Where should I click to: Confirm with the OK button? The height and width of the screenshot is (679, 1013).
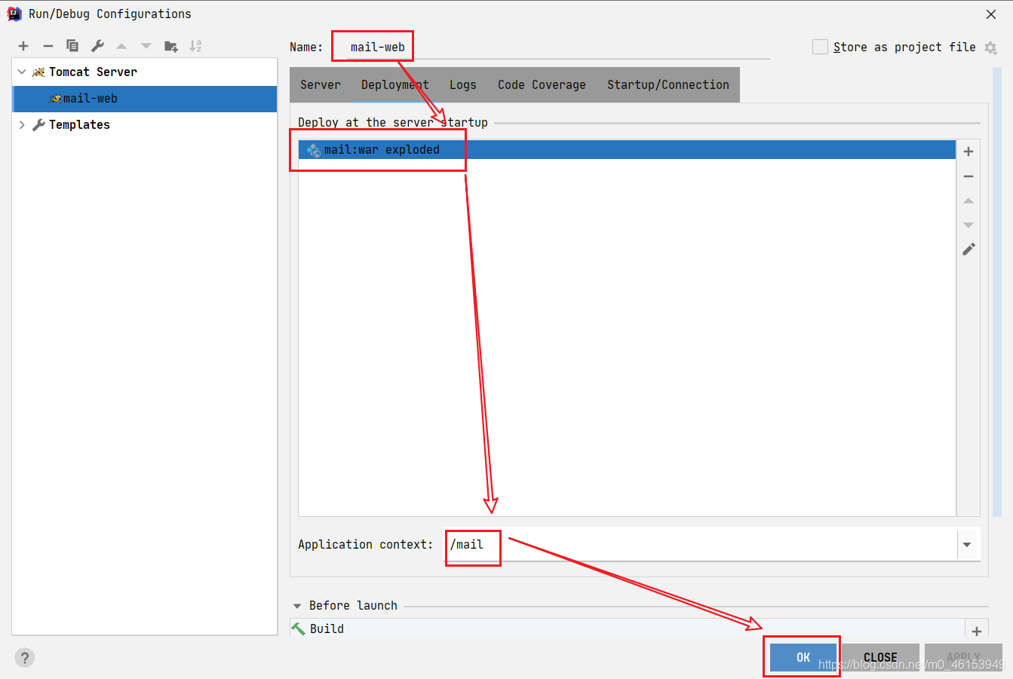pyautogui.click(x=803, y=657)
